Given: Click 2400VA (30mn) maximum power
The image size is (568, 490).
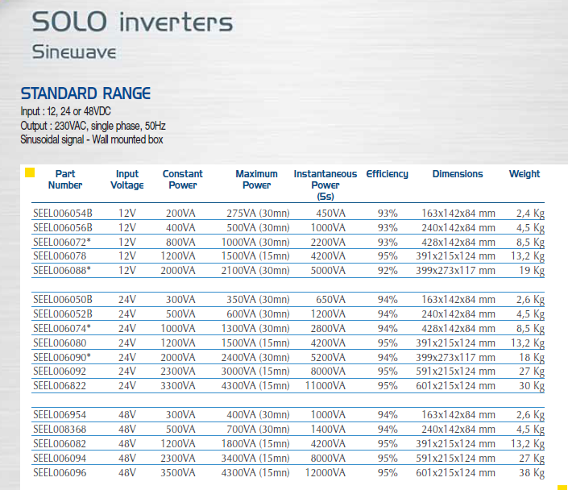Looking at the screenshot, I should 255,357.
